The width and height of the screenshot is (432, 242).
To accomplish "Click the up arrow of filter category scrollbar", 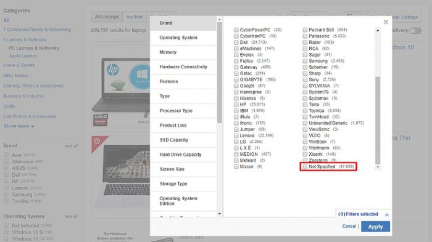I will [x=219, y=20].
